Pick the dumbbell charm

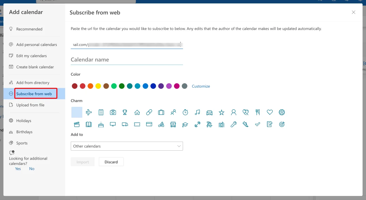(x=197, y=125)
